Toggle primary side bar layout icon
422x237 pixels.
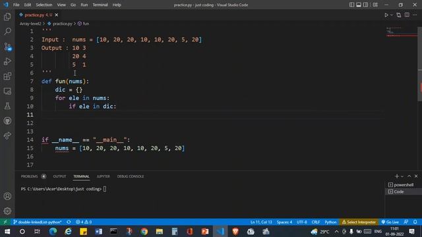click(x=351, y=5)
